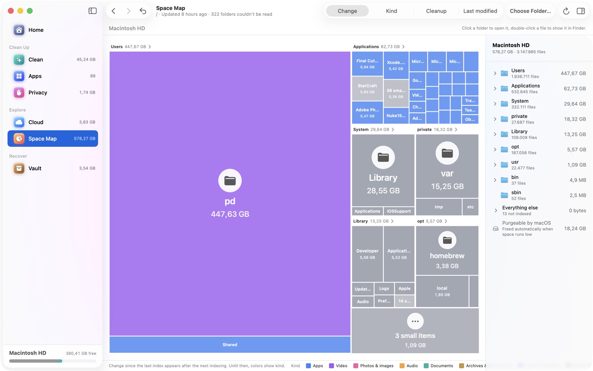
Task: Open the Users heading above treemap
Action: (131, 47)
